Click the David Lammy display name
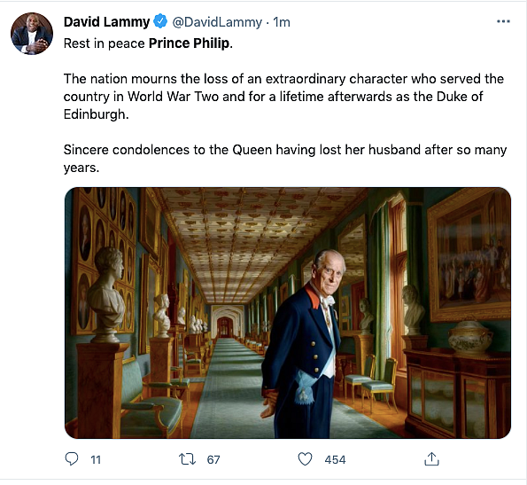This screenshot has width=527, height=485. [106, 22]
